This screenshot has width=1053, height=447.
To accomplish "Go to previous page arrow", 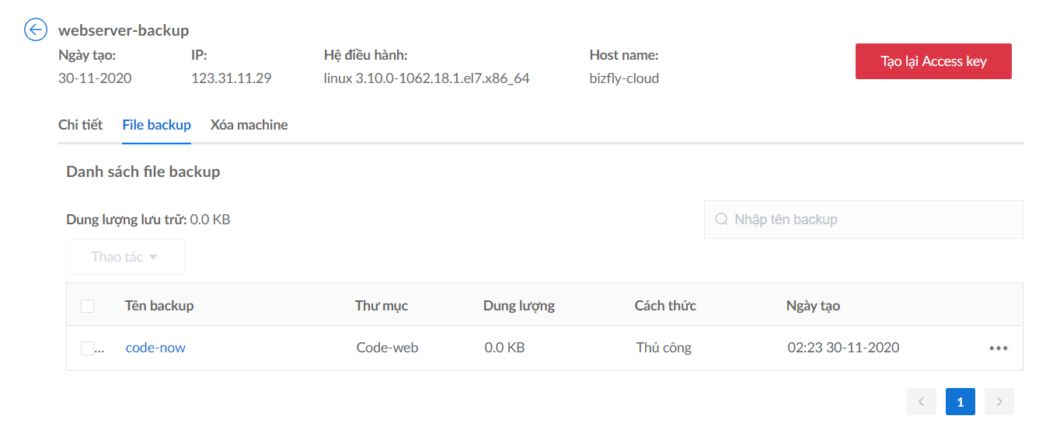I will point(922,402).
